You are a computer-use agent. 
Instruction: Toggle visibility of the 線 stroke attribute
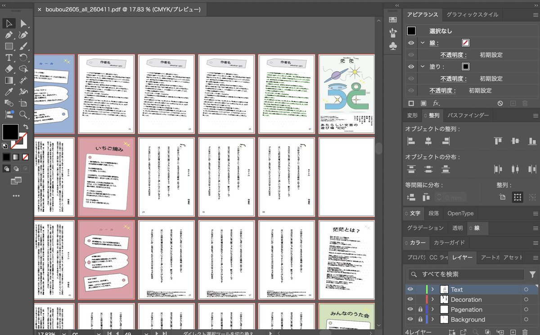[x=411, y=43]
